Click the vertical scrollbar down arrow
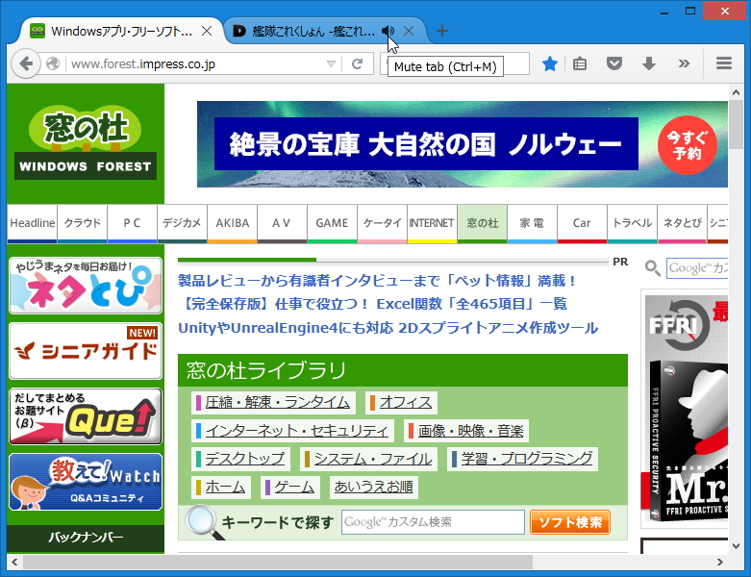This screenshot has width=751, height=577. click(x=736, y=546)
